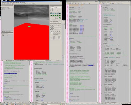Switch to the first taskbar window button

[x=19, y=104]
